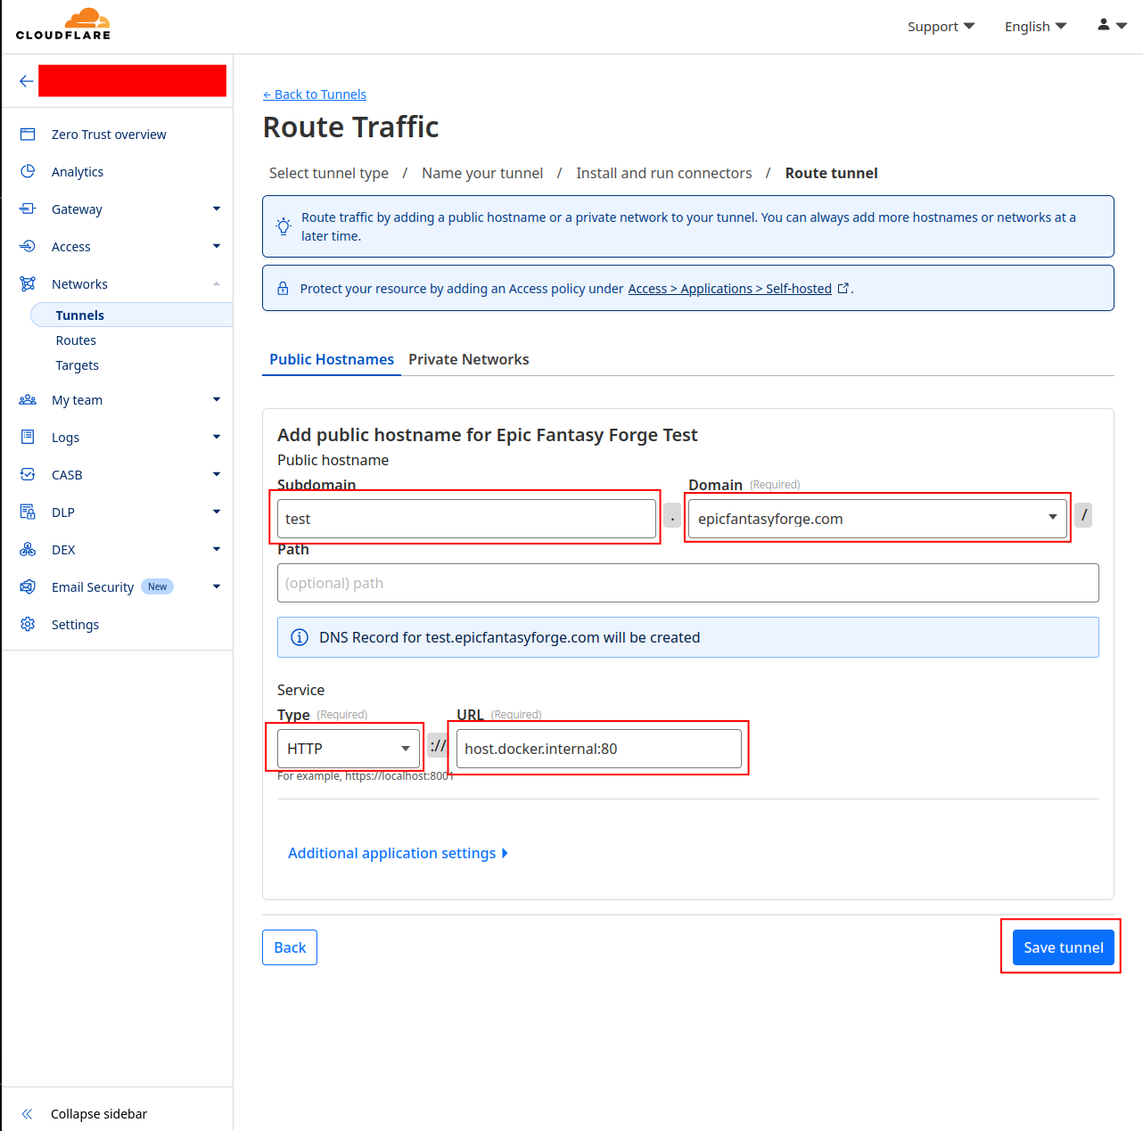The height and width of the screenshot is (1131, 1143).
Task: Follow the Back to Tunnels link
Action: click(315, 94)
